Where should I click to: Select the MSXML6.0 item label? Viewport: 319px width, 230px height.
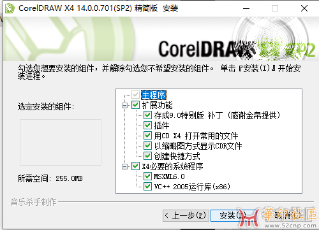click(x=169, y=176)
